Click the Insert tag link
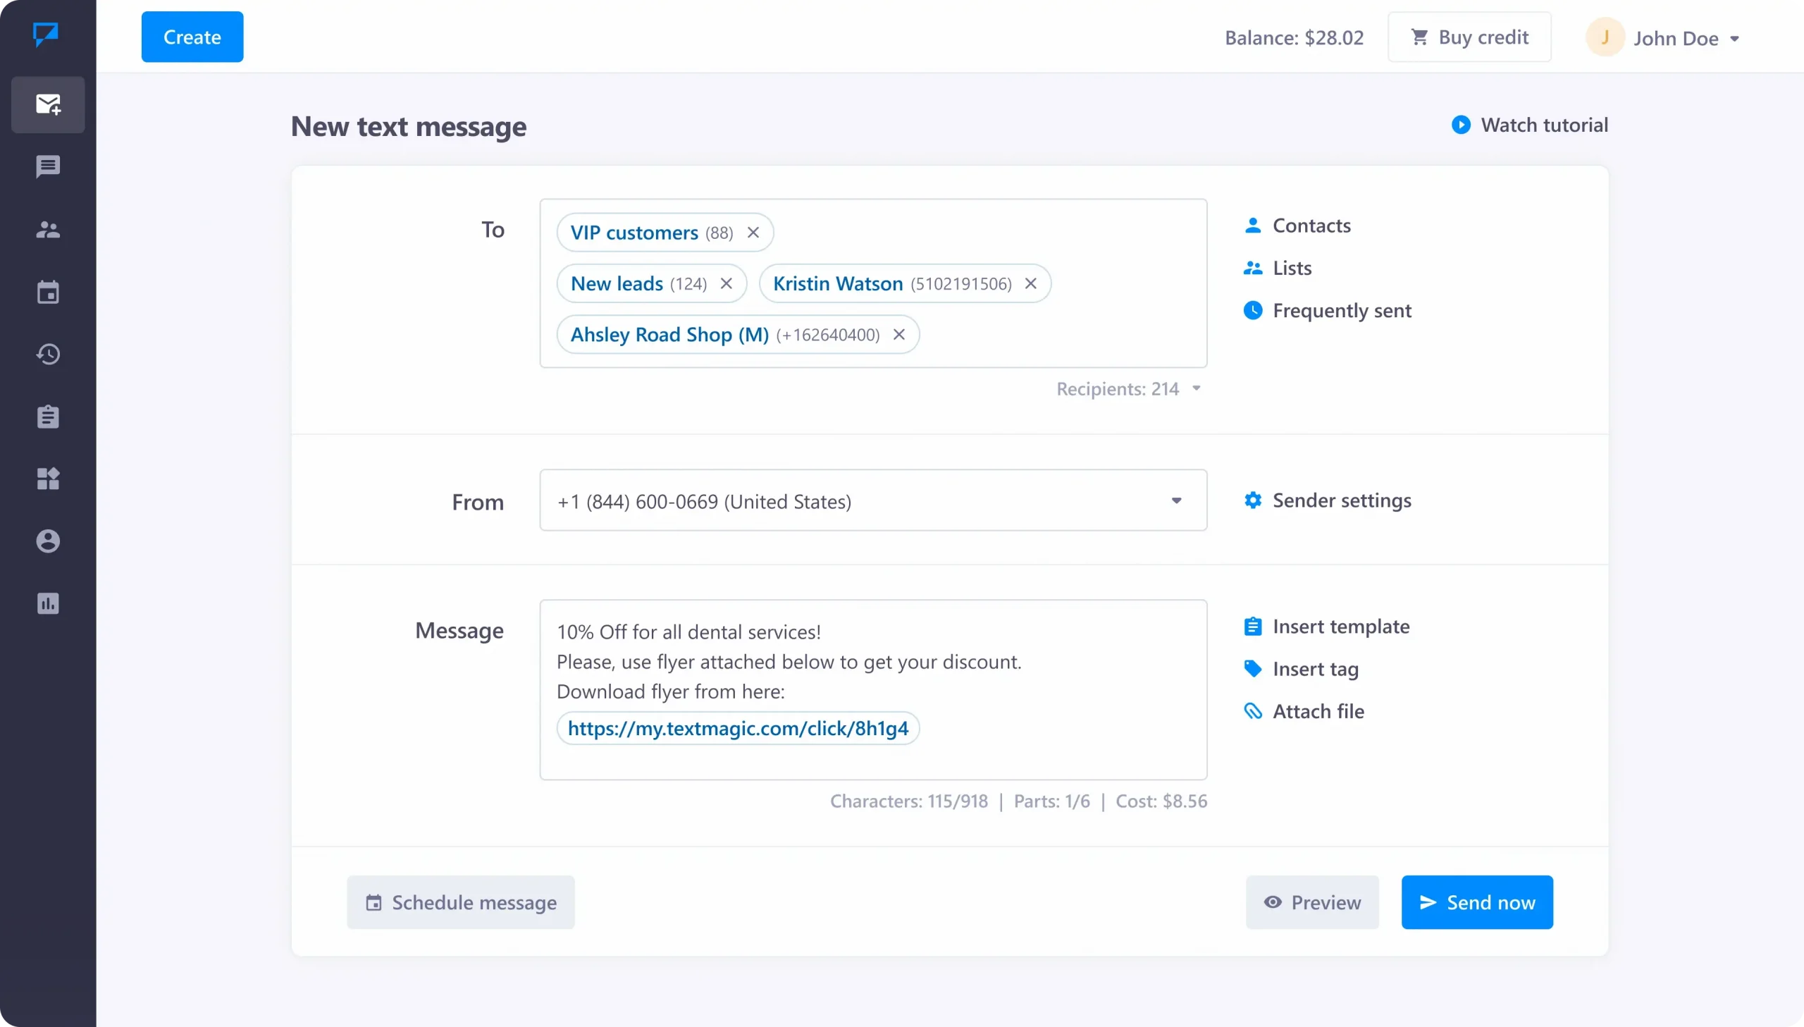The height and width of the screenshot is (1027, 1804). [x=1316, y=669]
